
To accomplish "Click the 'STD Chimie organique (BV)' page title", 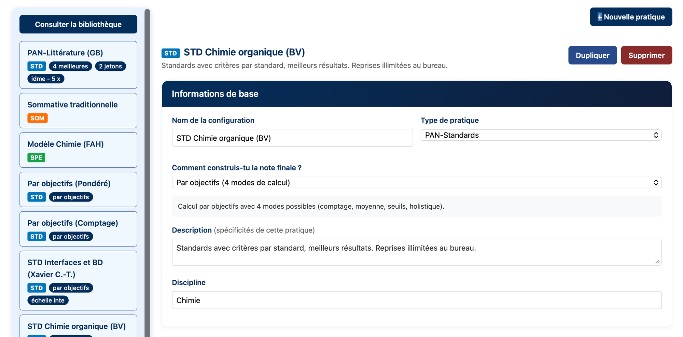I will (x=244, y=52).
